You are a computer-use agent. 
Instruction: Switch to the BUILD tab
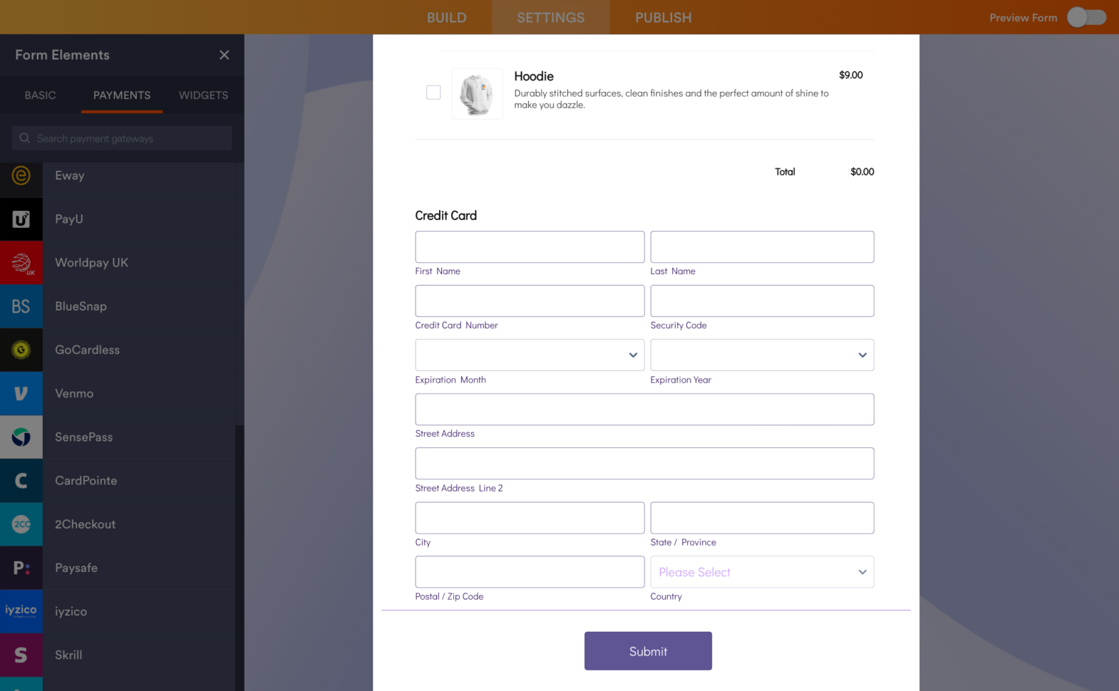(447, 17)
